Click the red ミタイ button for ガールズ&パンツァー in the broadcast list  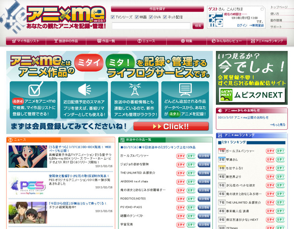[181, 156]
